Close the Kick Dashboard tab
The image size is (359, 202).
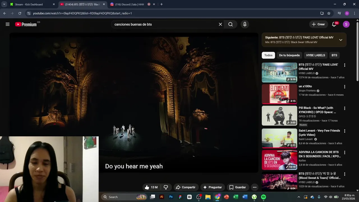click(54, 4)
